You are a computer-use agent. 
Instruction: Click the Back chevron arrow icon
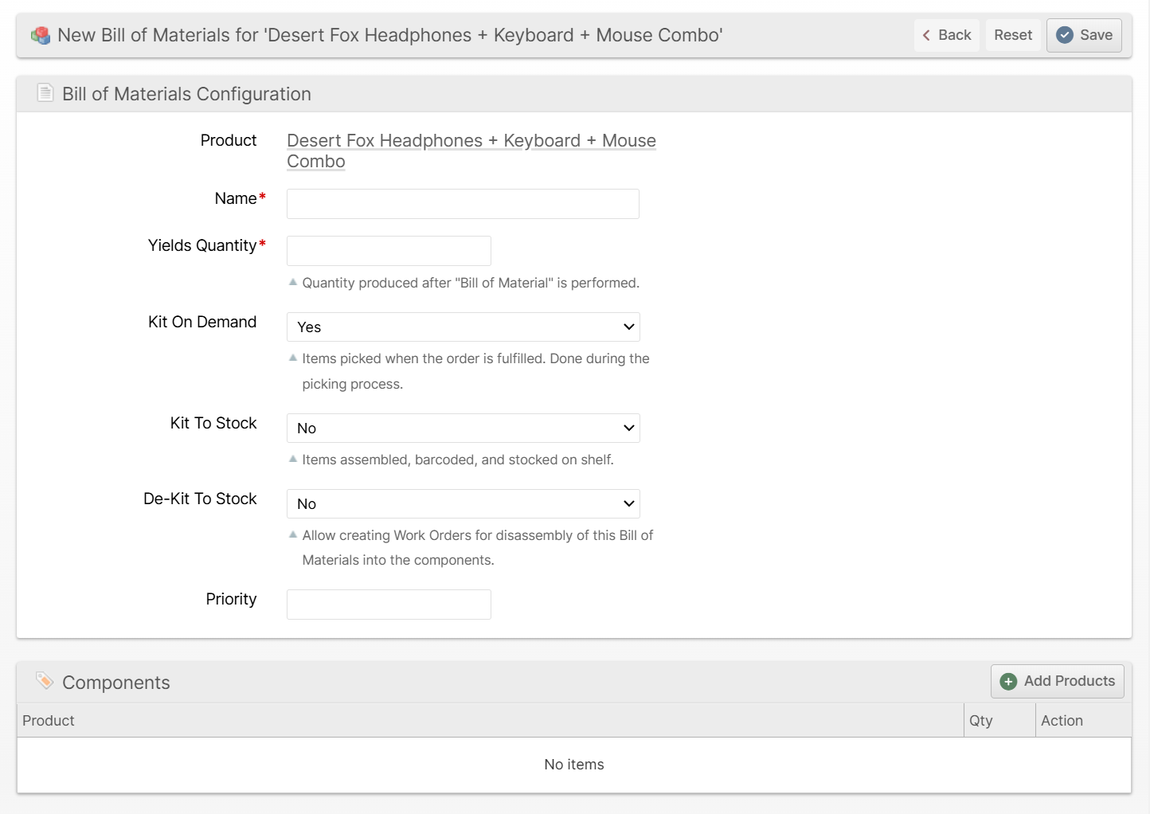click(x=926, y=35)
